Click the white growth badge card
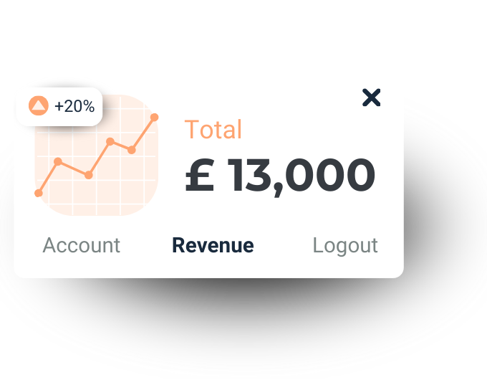487x380 pixels. point(59,107)
